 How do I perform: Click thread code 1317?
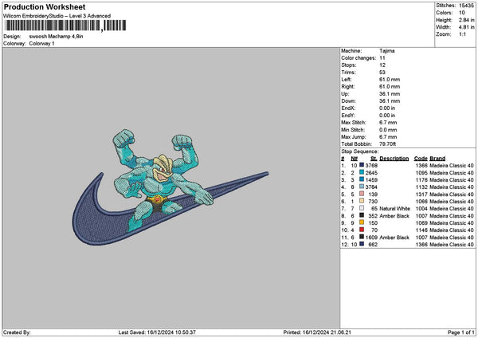(421, 195)
